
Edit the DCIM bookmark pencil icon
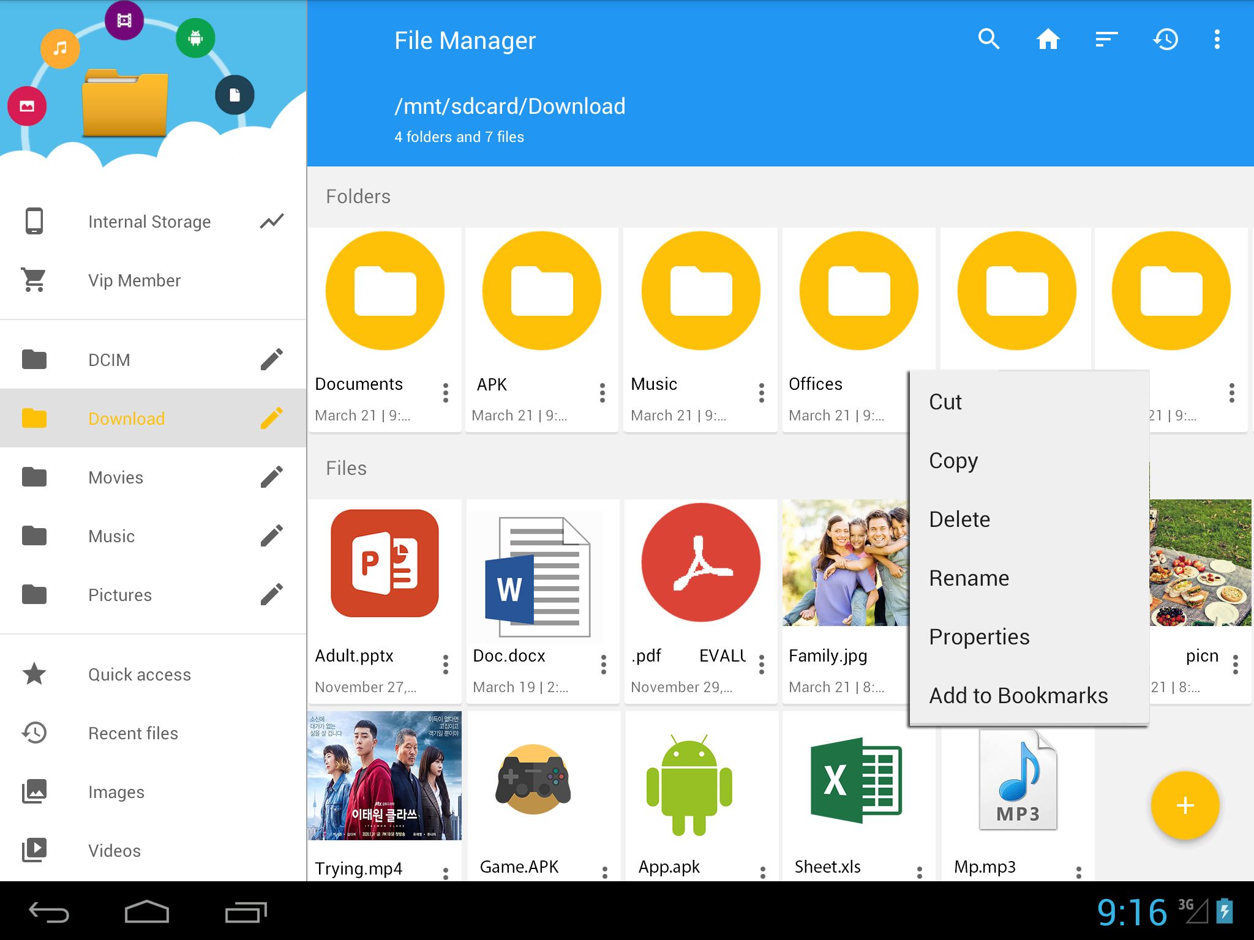pos(272,359)
